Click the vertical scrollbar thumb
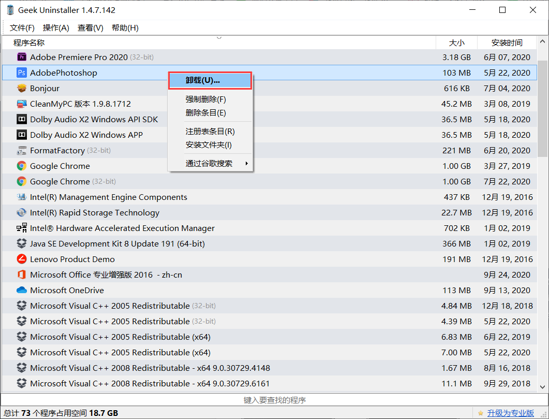This screenshot has width=549, height=419. pos(542,109)
